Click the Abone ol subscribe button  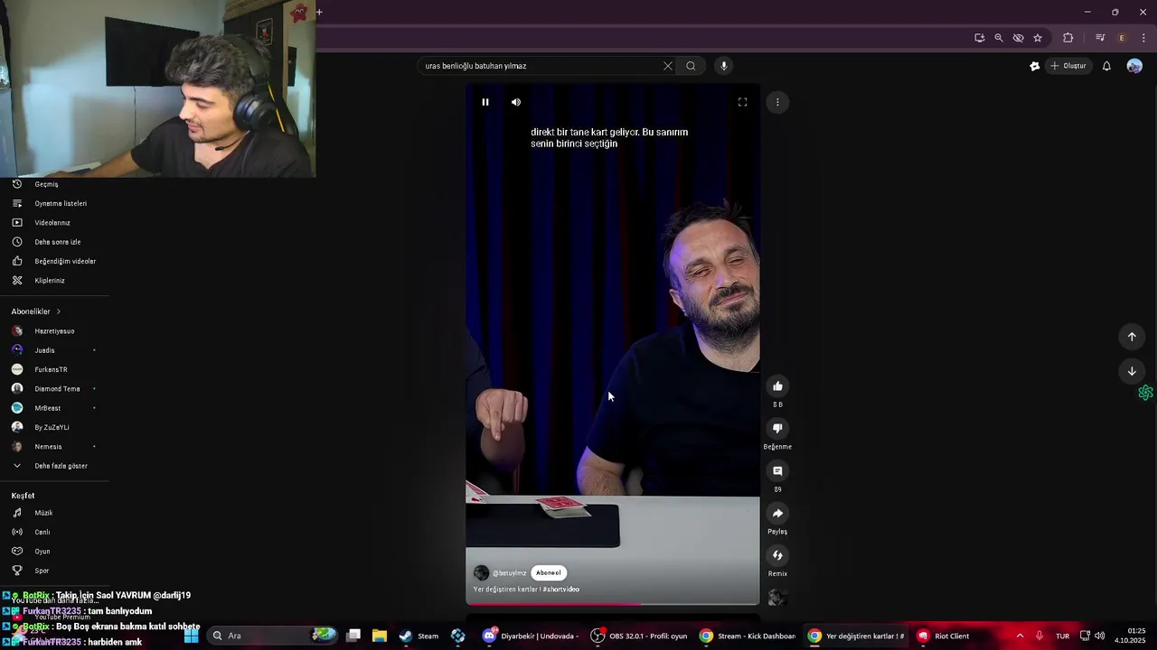click(x=549, y=573)
